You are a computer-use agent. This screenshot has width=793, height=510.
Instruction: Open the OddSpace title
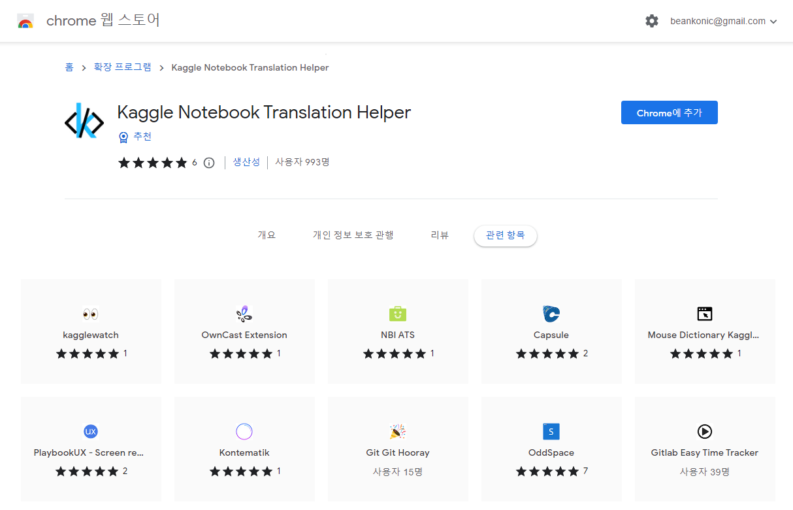(551, 452)
